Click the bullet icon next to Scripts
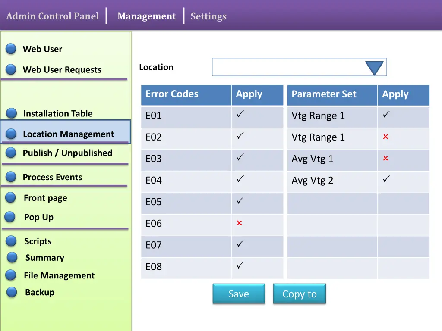 coord(12,241)
